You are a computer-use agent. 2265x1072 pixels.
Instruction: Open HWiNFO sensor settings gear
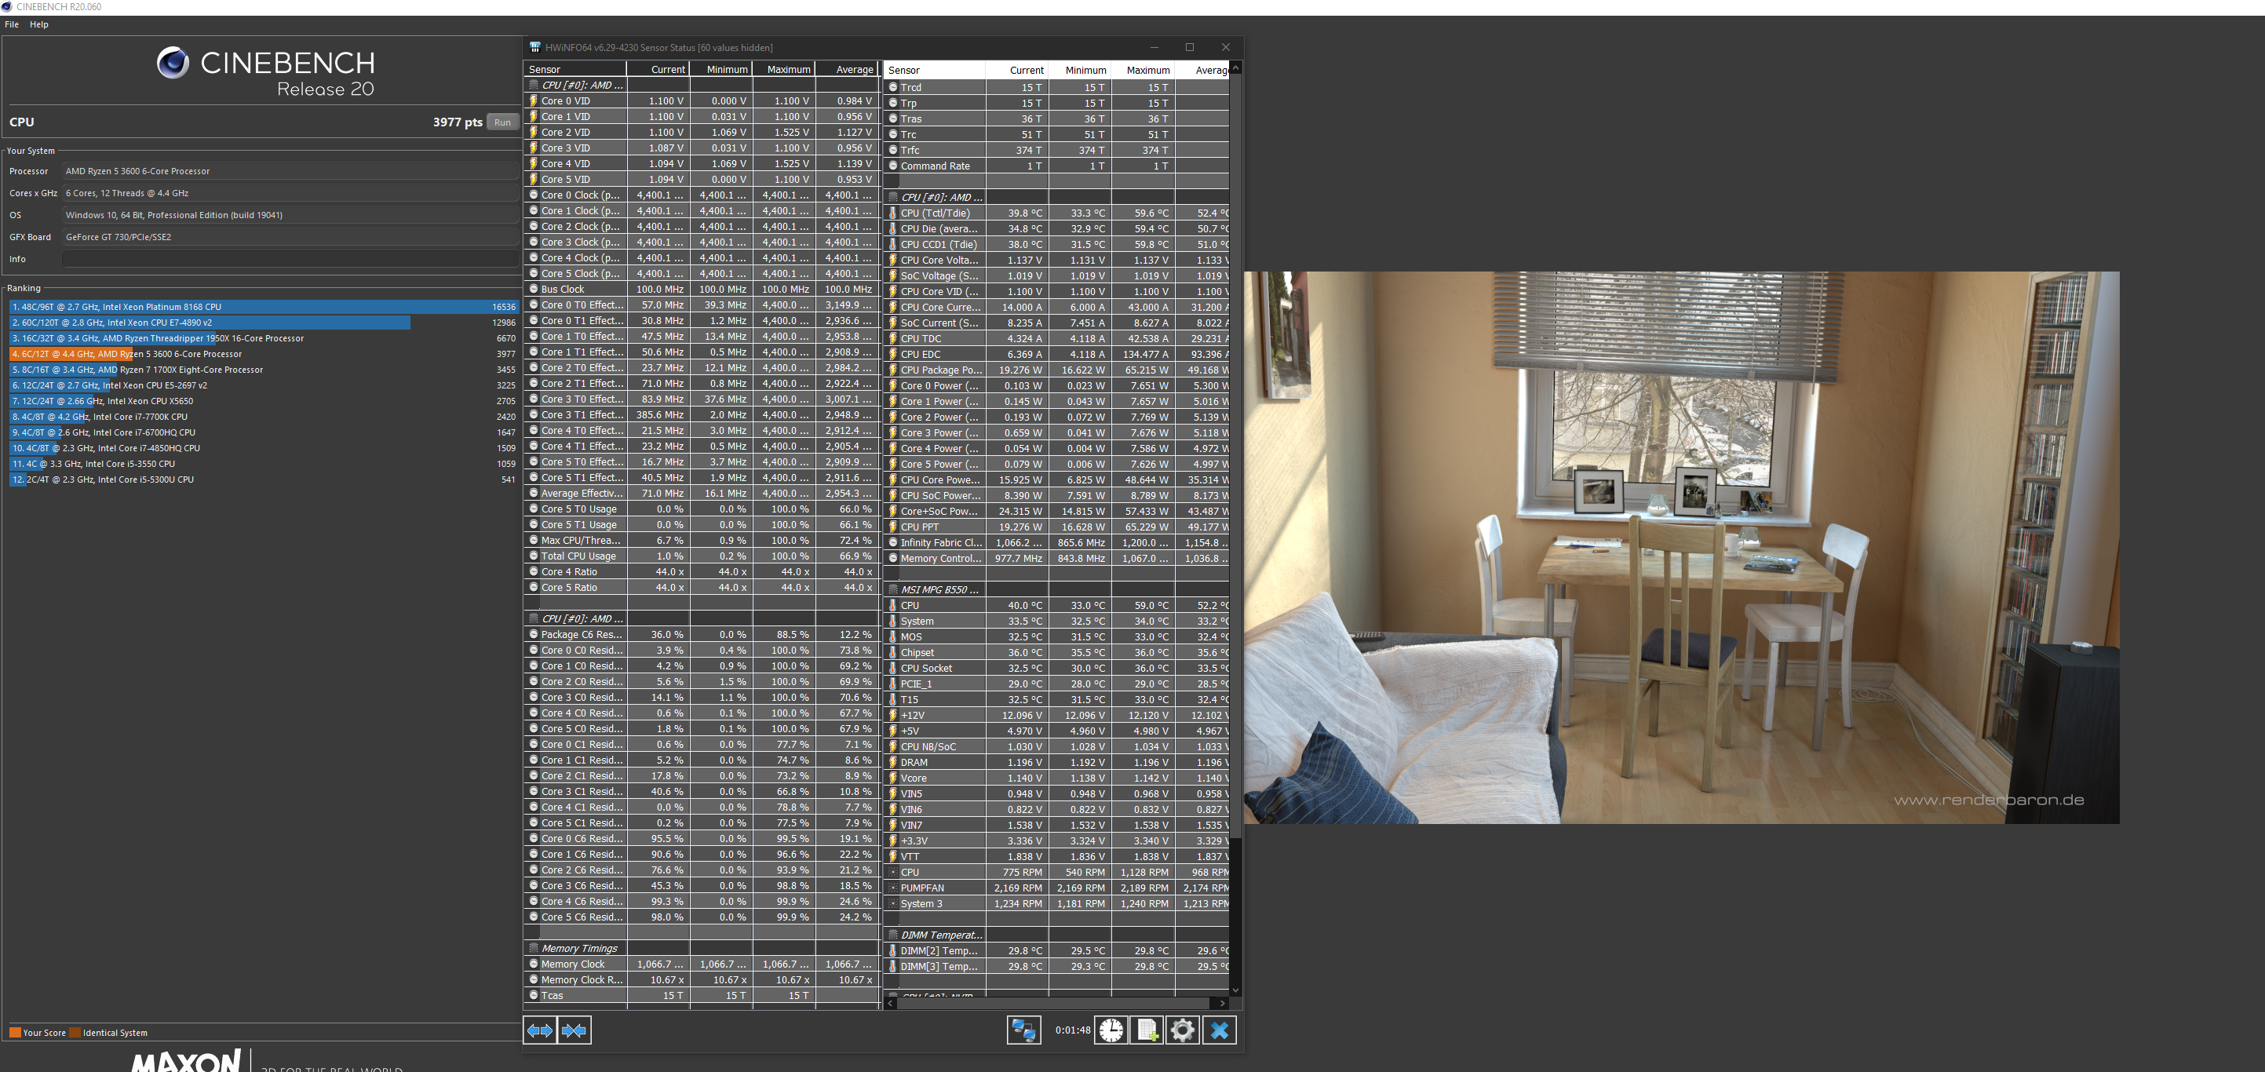pos(1183,1030)
